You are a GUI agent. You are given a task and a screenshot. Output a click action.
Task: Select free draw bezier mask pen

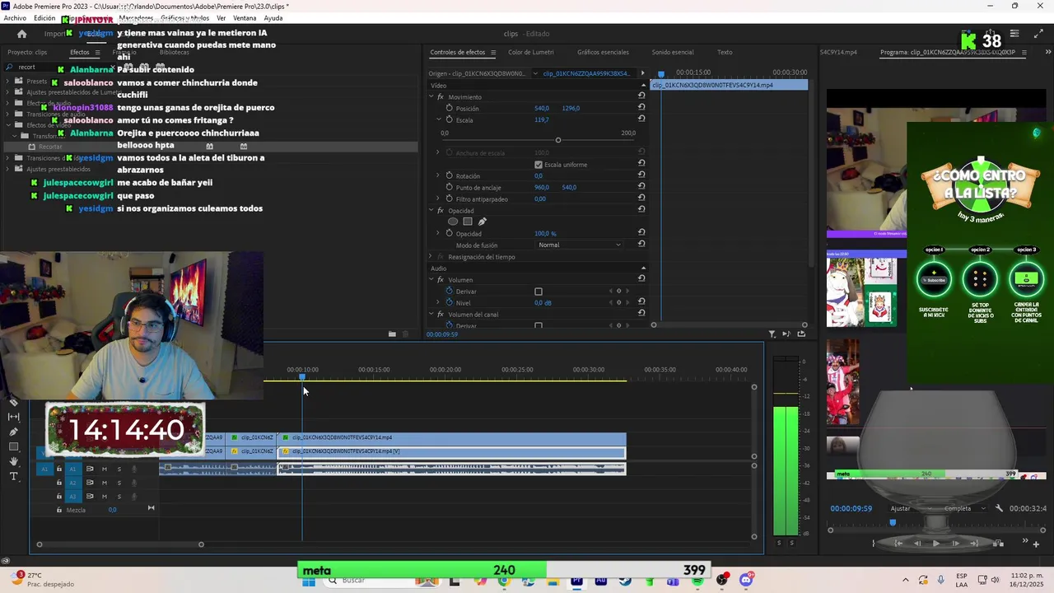[482, 222]
